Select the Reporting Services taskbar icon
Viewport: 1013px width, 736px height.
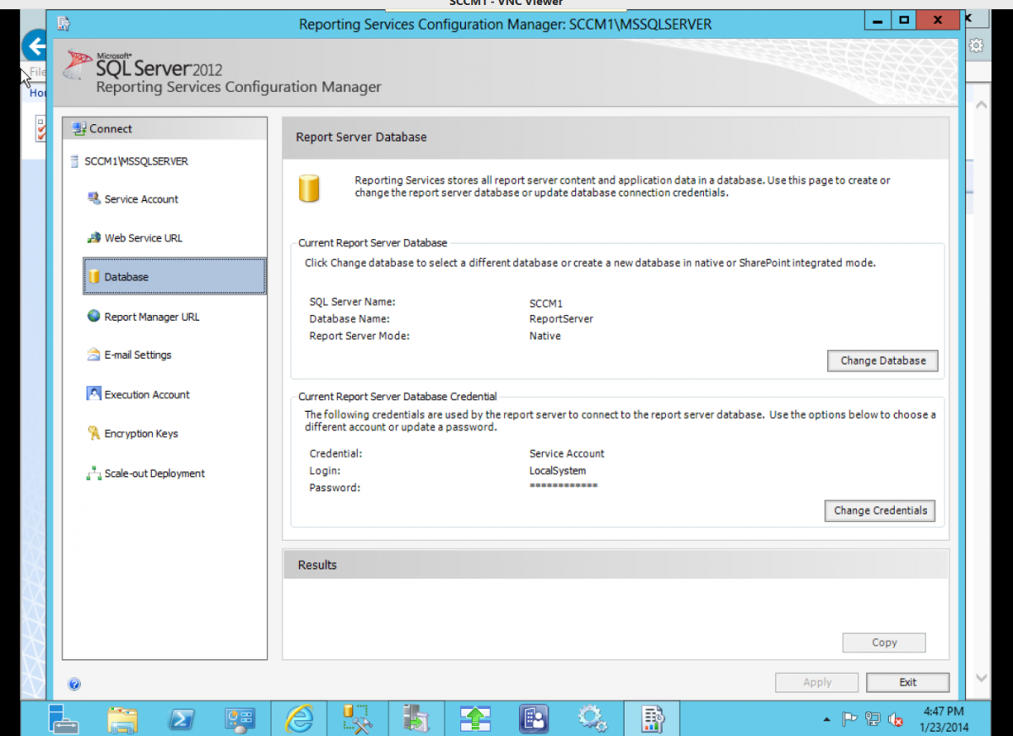click(x=651, y=718)
